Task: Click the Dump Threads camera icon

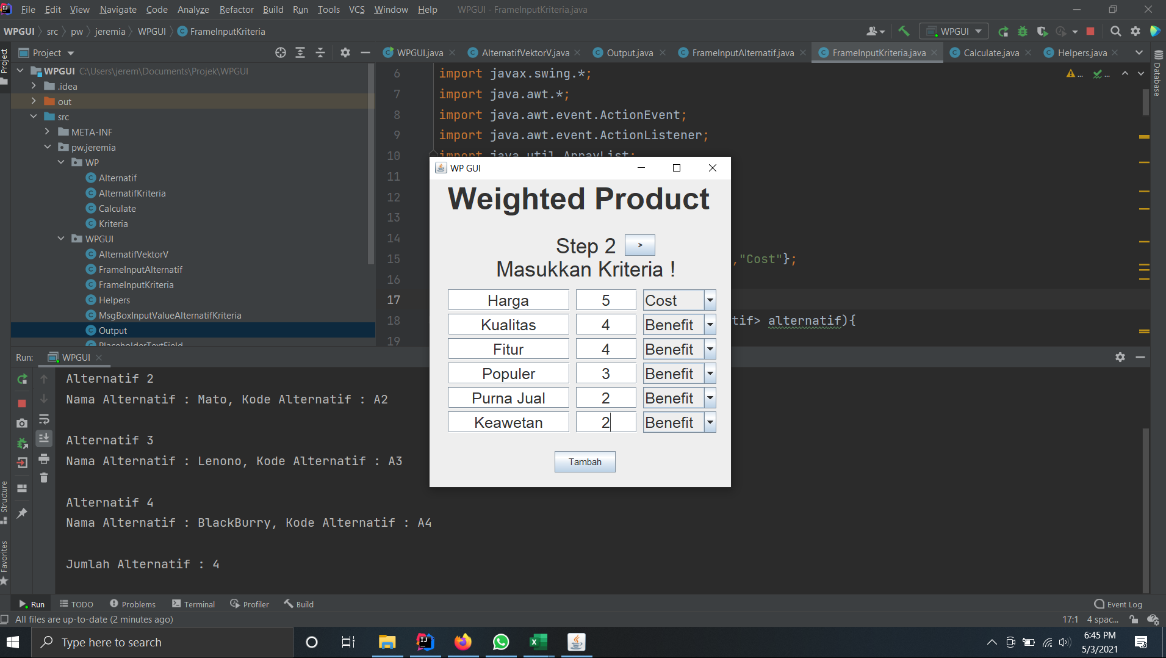Action: tap(22, 423)
